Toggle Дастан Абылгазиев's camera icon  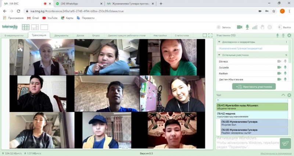(x=279, y=79)
